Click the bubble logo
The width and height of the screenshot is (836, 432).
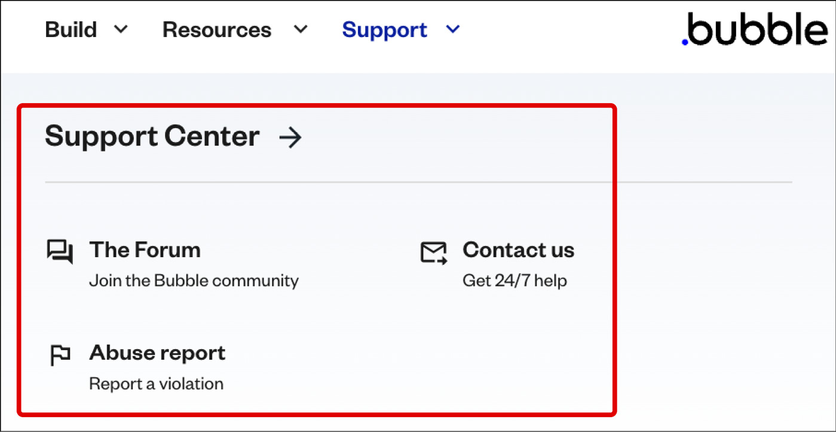click(x=755, y=30)
